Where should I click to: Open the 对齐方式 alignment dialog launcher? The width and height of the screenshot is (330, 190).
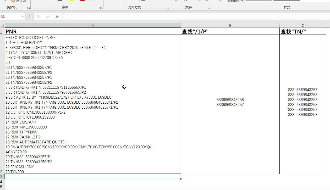click(168, 8)
